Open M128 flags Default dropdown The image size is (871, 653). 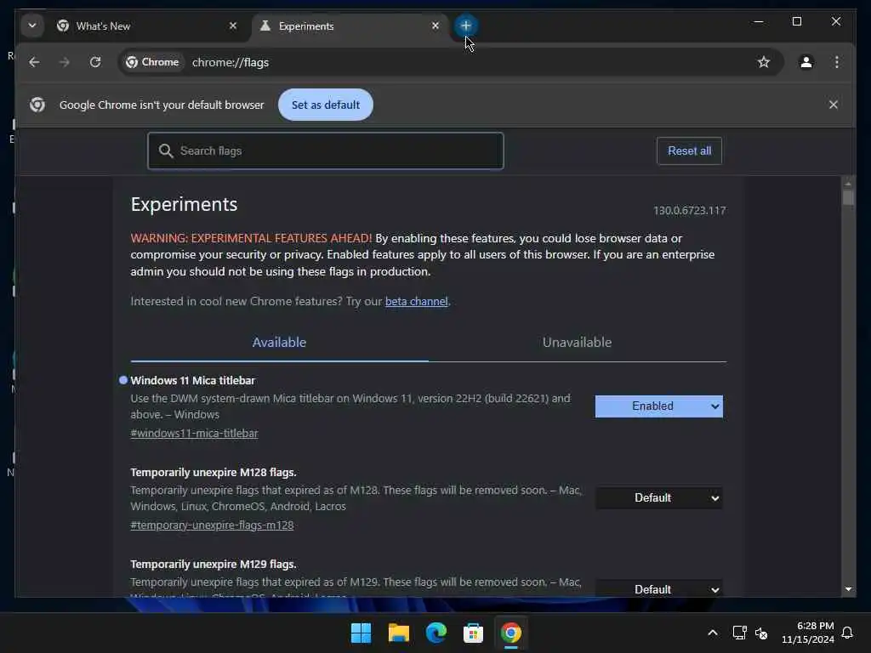(659, 498)
